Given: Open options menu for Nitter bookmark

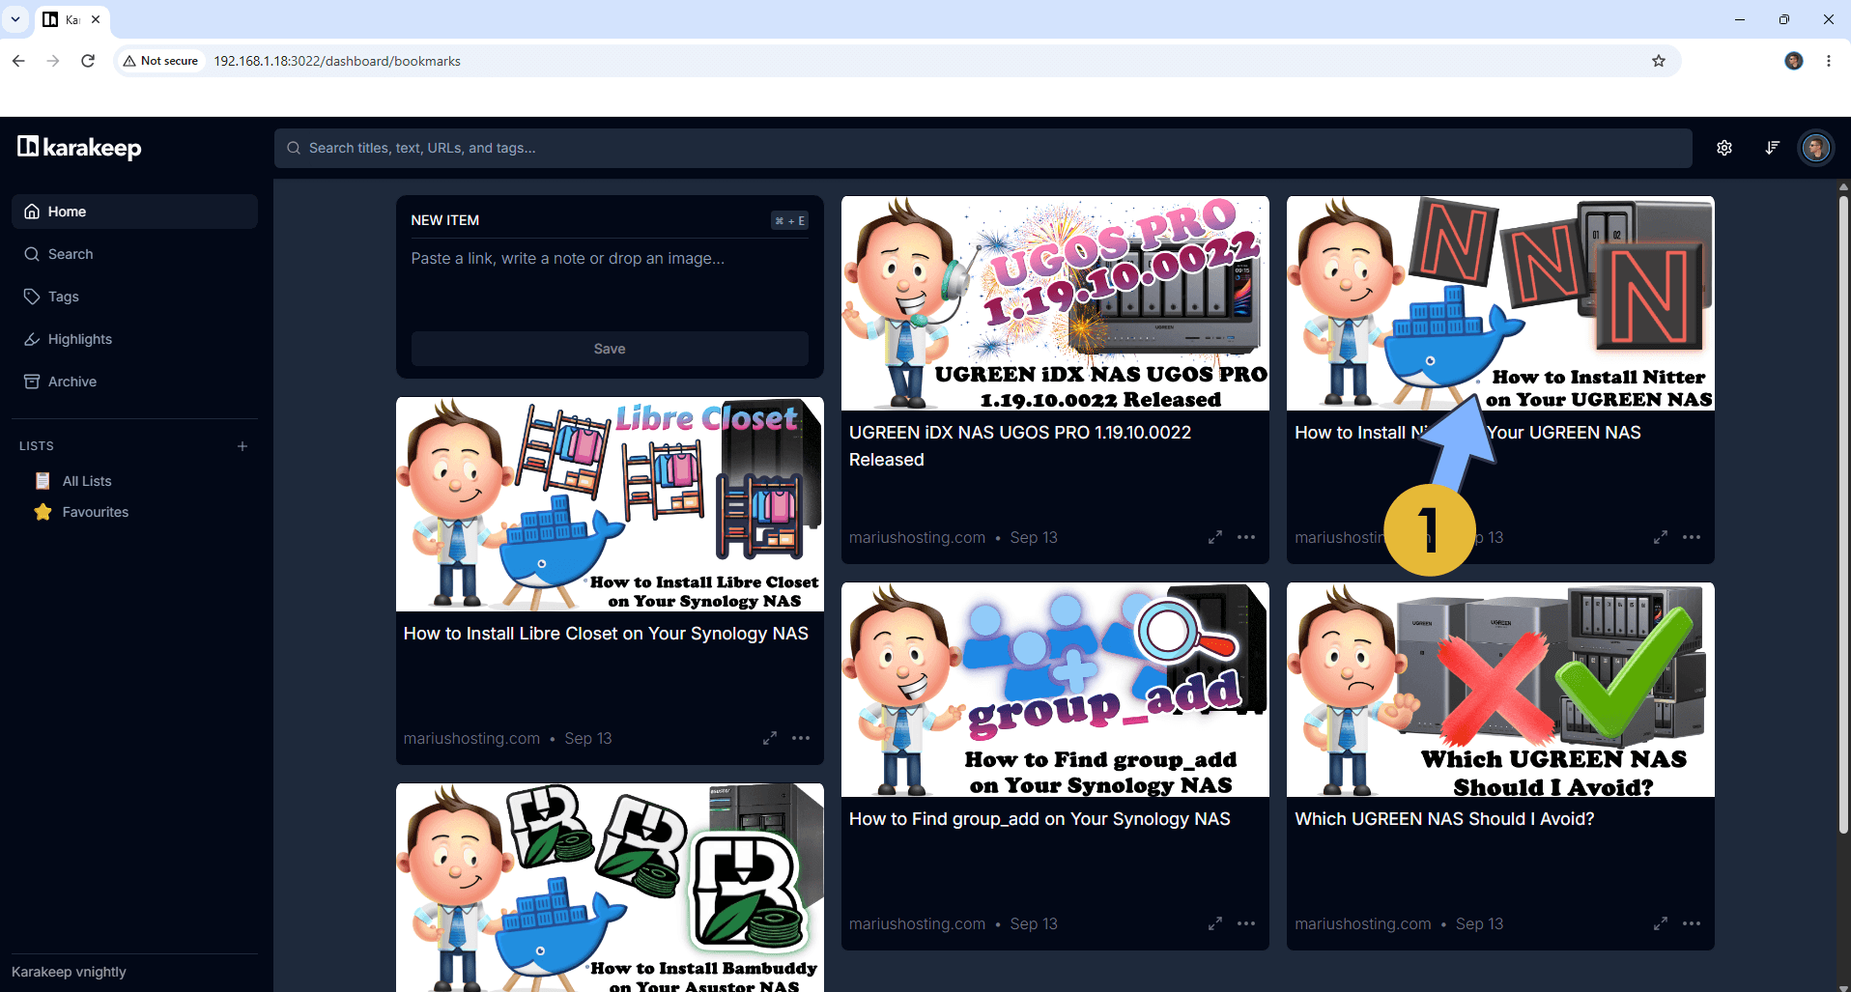Looking at the screenshot, I should point(1692,537).
